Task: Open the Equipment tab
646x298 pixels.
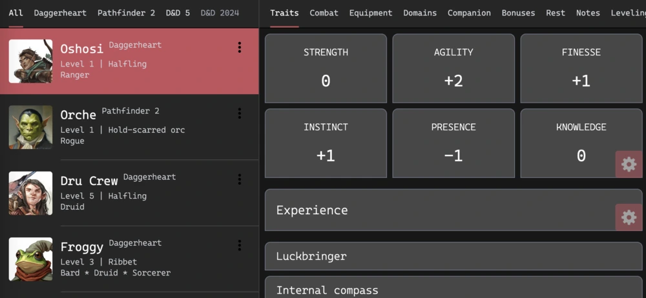Action: point(371,13)
